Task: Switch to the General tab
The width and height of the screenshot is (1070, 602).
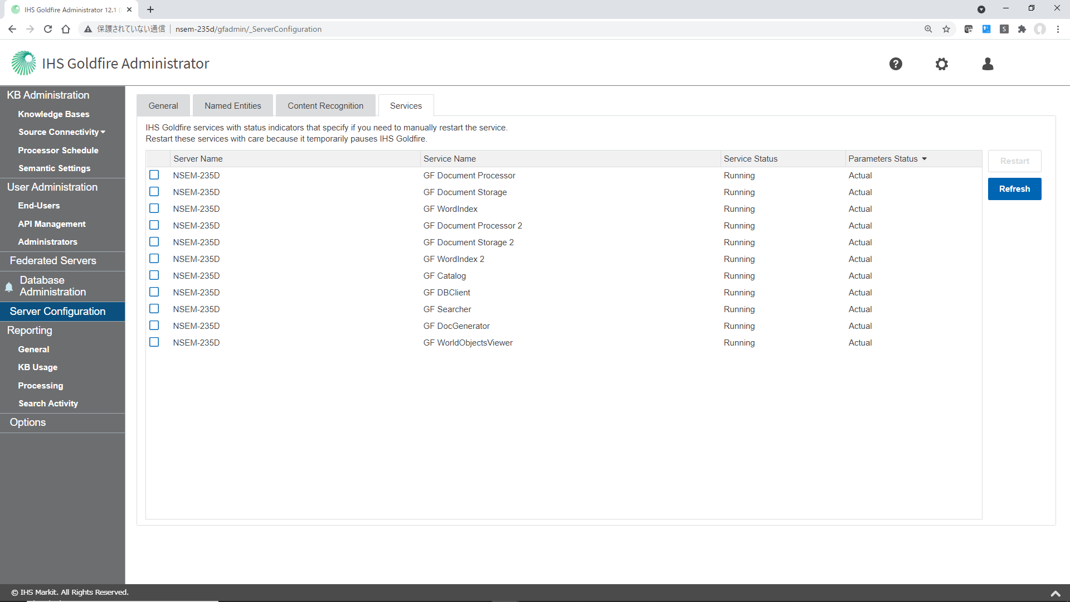Action: coord(163,105)
